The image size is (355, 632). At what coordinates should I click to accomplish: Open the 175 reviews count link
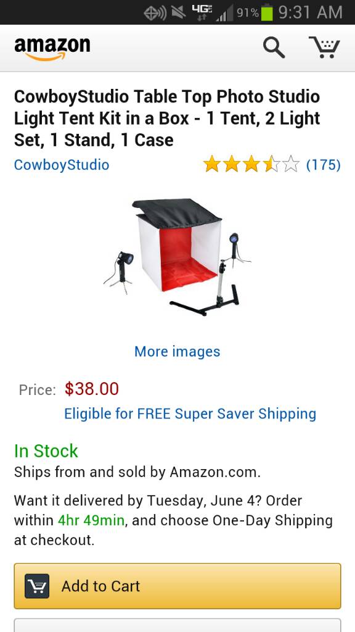pos(323,165)
